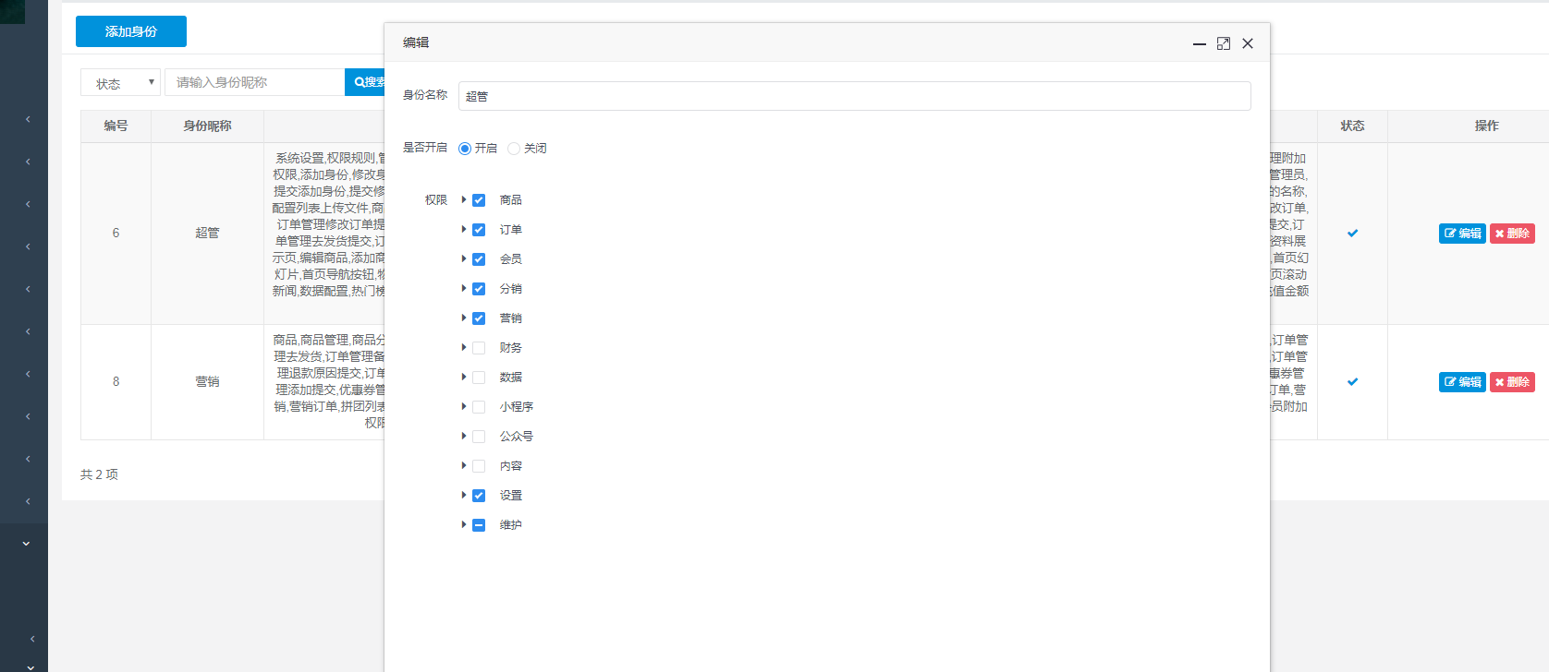Collapse the sidebar's open (downward-chevron) menu

point(26,544)
